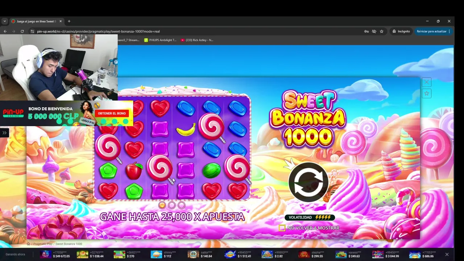Click the tracking protection eye icon
The width and height of the screenshot is (464, 261).
point(374,32)
